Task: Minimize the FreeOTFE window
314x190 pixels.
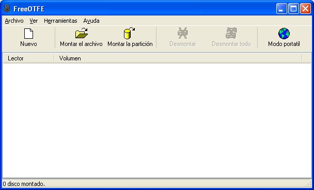Action: tap(281, 9)
